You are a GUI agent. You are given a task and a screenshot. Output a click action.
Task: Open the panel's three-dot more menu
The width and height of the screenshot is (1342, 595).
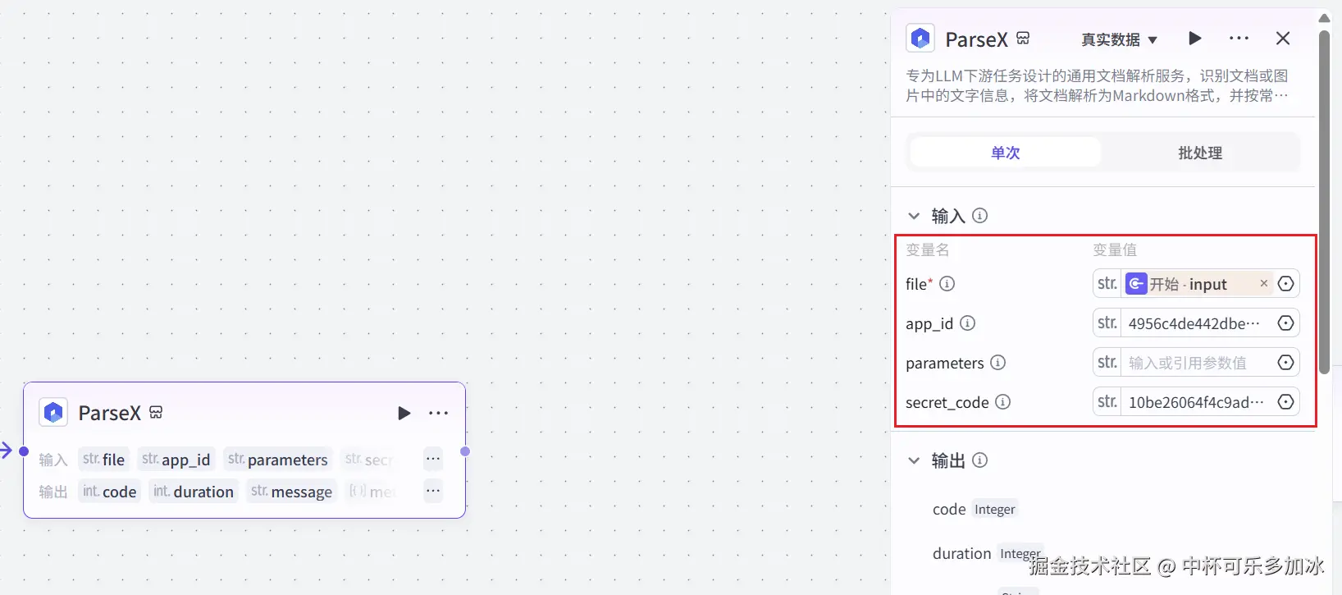point(1239,38)
